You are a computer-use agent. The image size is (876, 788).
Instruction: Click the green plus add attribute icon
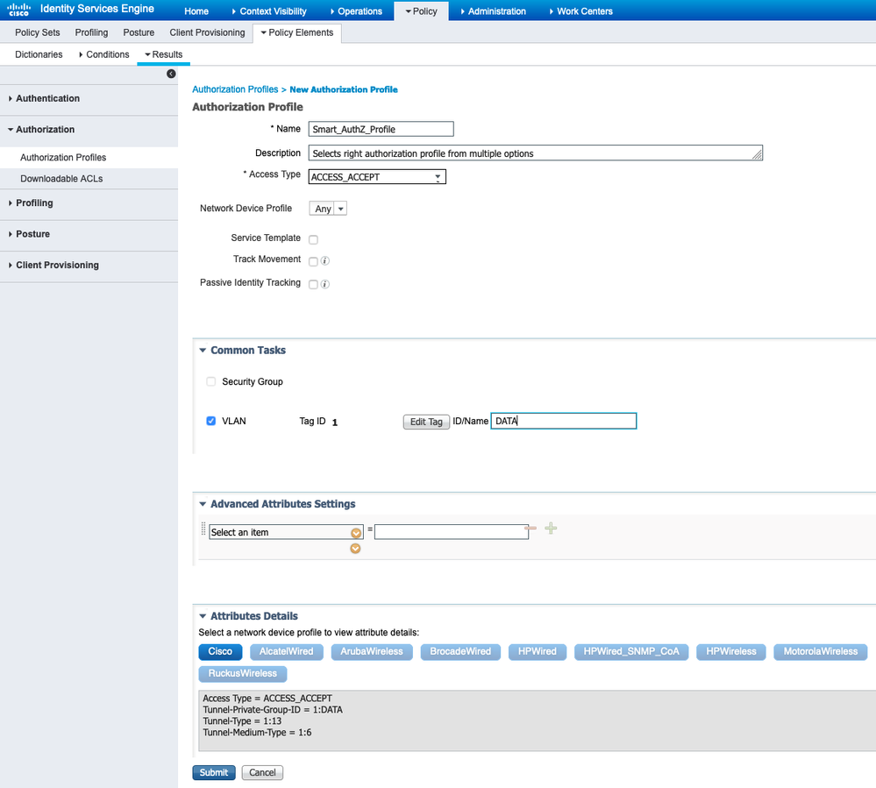tap(551, 529)
